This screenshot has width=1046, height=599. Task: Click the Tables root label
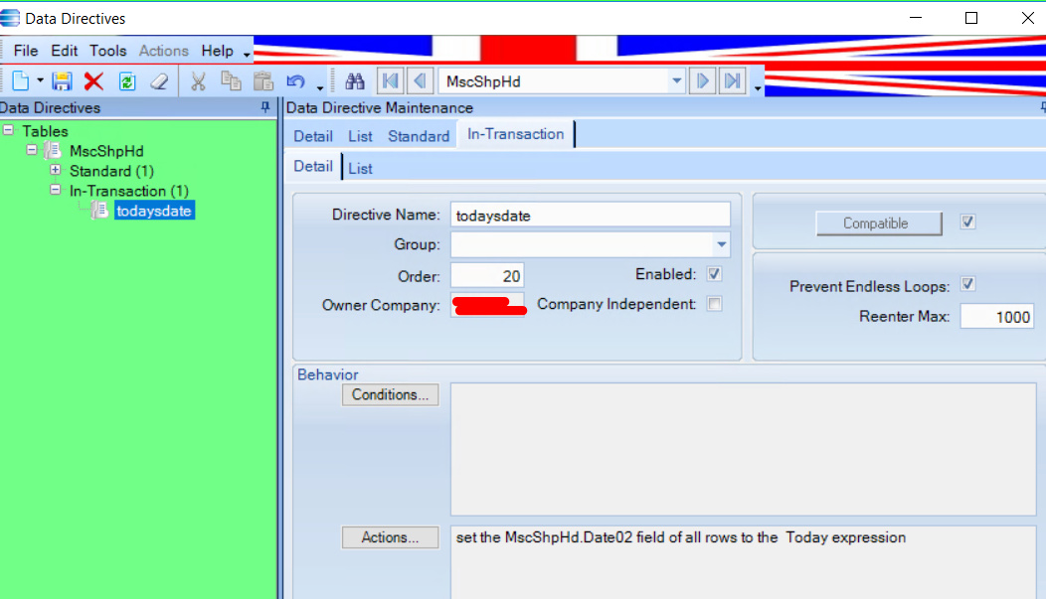click(x=45, y=131)
